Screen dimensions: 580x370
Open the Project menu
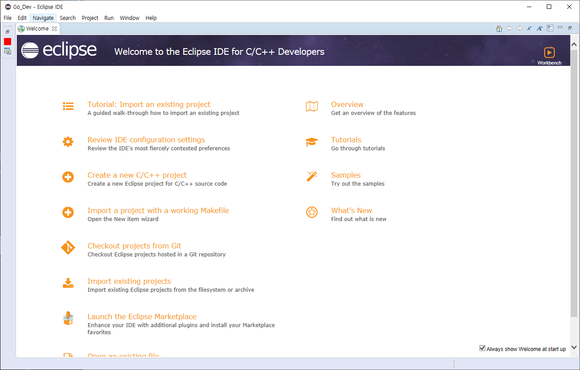pos(90,18)
